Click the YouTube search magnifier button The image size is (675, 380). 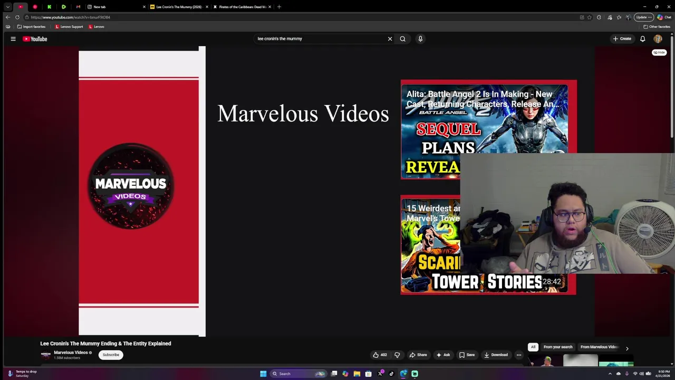click(x=402, y=39)
